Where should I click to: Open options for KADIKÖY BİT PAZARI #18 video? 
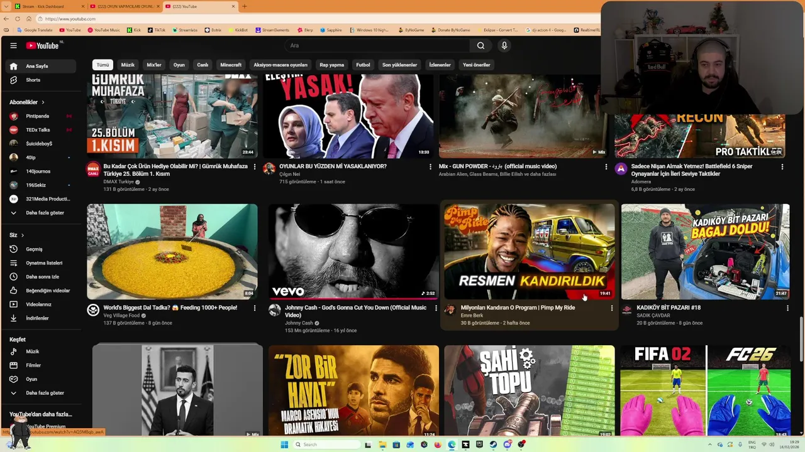tap(787, 308)
